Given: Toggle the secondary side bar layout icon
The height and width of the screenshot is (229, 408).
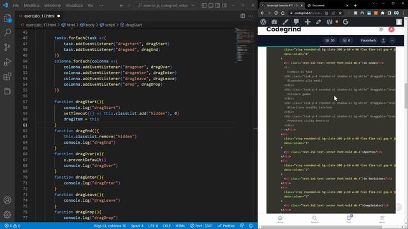Looking at the screenshot, I should (217, 5).
